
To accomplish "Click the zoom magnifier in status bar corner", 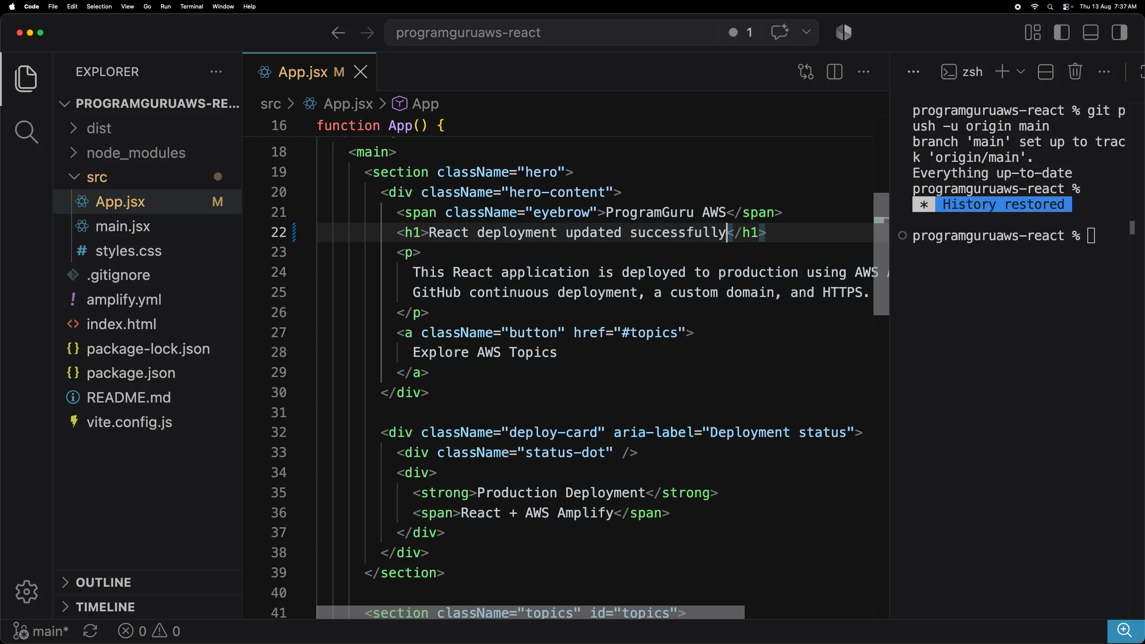I will pos(1125,631).
